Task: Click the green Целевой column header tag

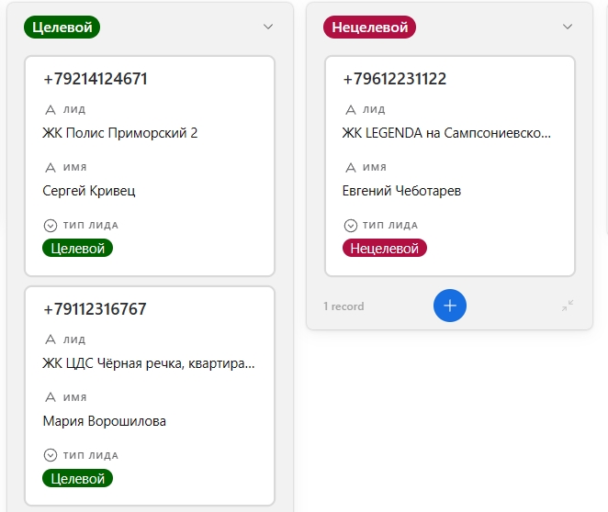Action: click(62, 28)
